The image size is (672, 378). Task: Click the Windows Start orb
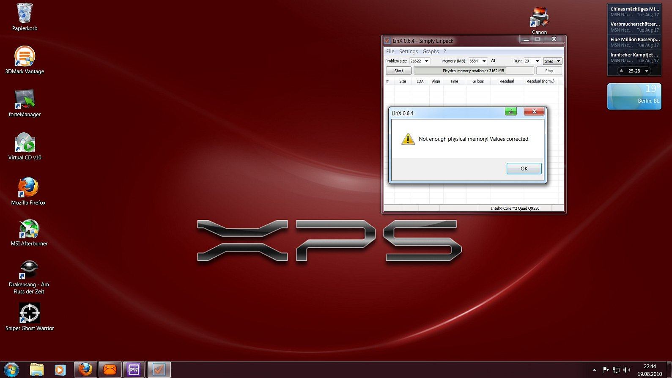tap(11, 370)
